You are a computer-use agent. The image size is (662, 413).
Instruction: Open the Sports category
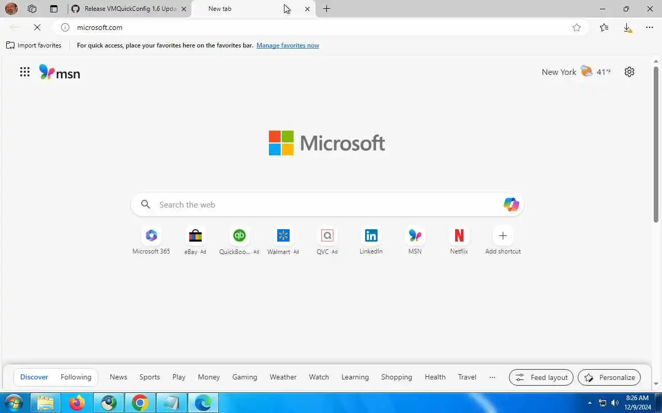[x=149, y=377]
